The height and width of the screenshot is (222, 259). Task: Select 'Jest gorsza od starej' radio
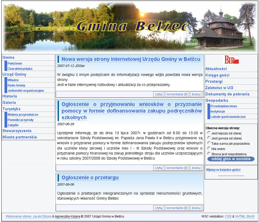pos(209,138)
